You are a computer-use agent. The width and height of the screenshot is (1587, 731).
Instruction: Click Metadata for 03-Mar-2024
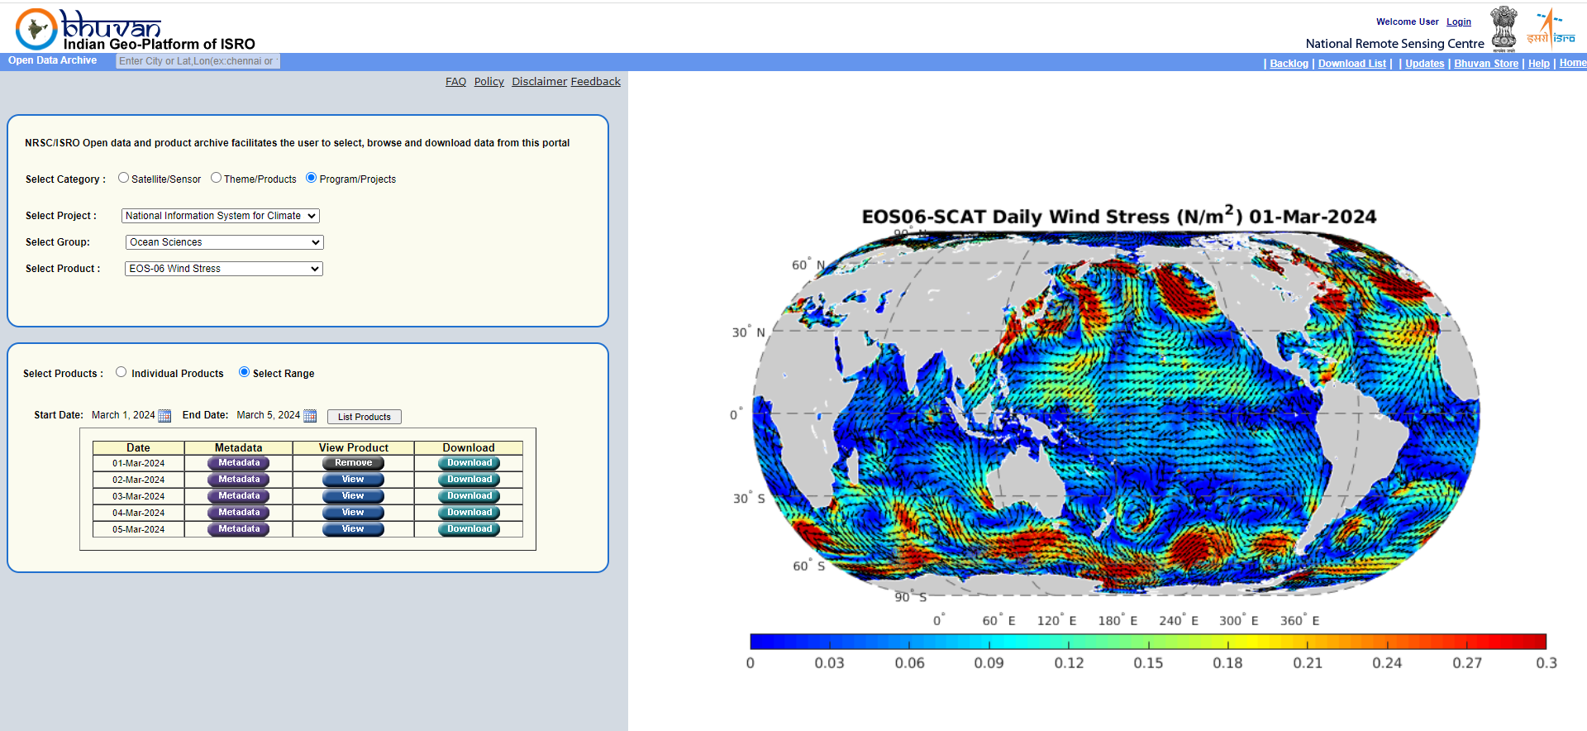coord(239,496)
